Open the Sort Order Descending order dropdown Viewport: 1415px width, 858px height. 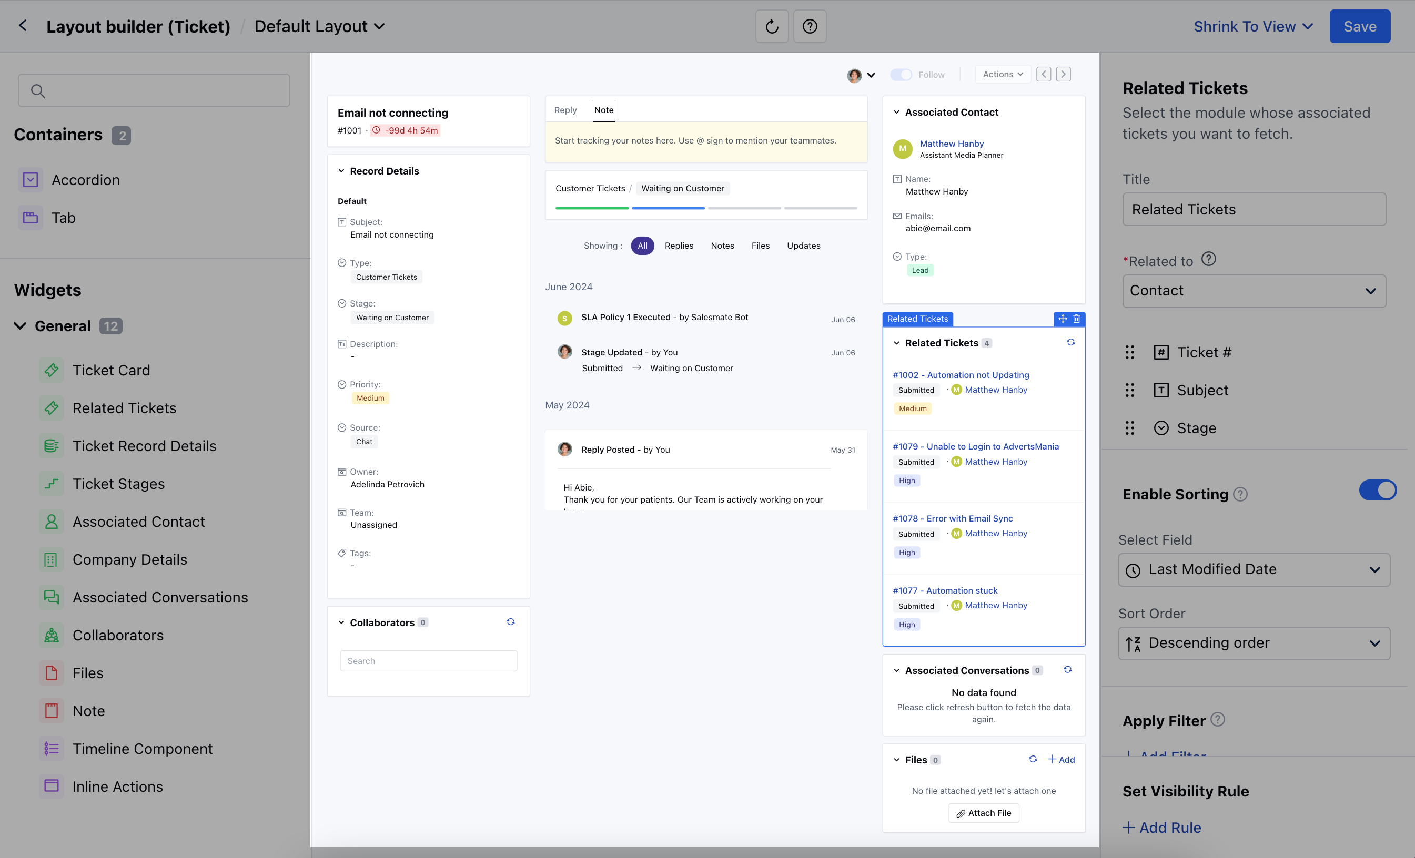coord(1254,643)
